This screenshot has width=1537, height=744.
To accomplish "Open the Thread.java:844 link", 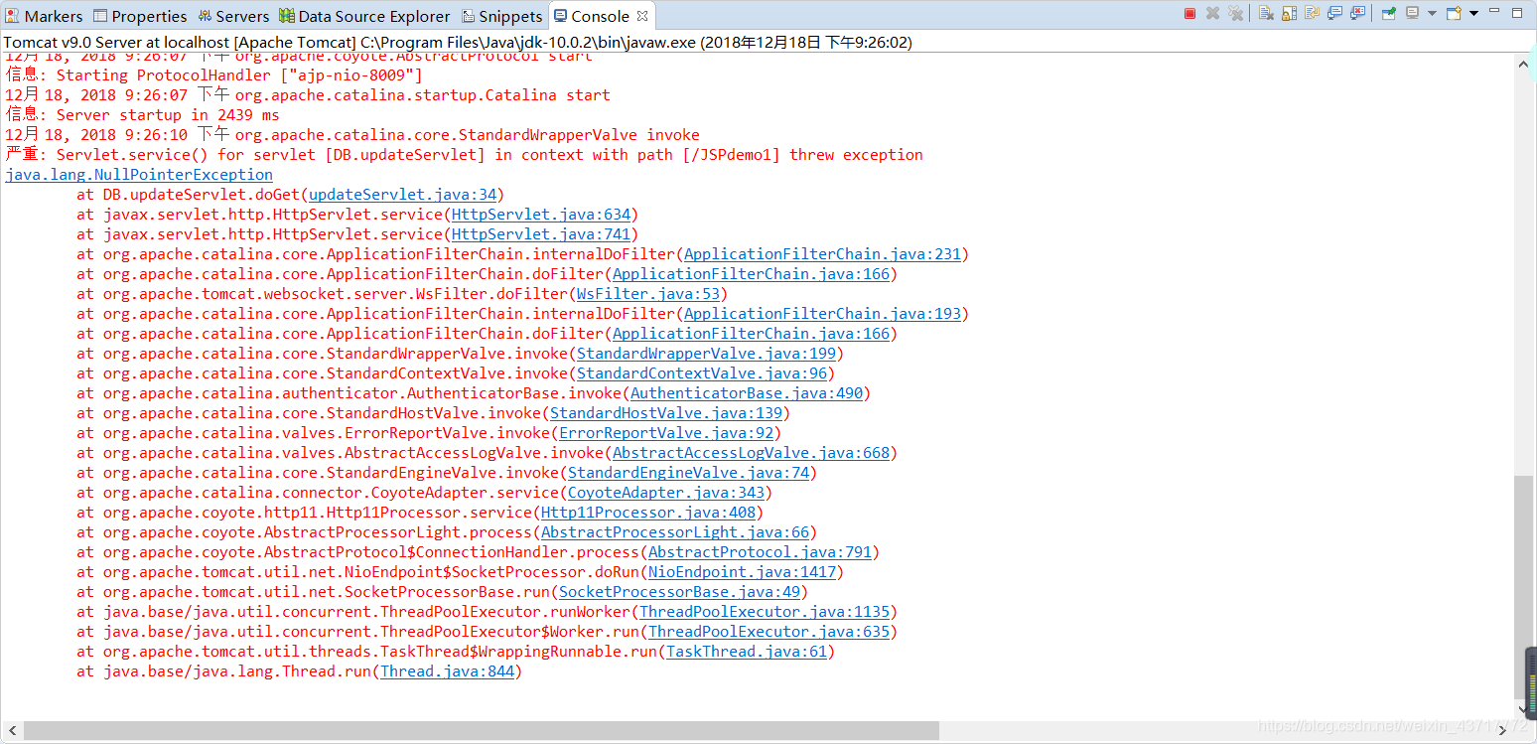I will (447, 671).
